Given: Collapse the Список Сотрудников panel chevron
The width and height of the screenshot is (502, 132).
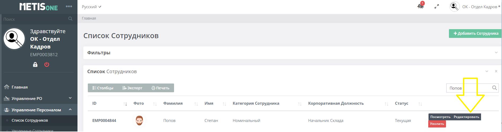Looking at the screenshot, I should pos(487,71).
